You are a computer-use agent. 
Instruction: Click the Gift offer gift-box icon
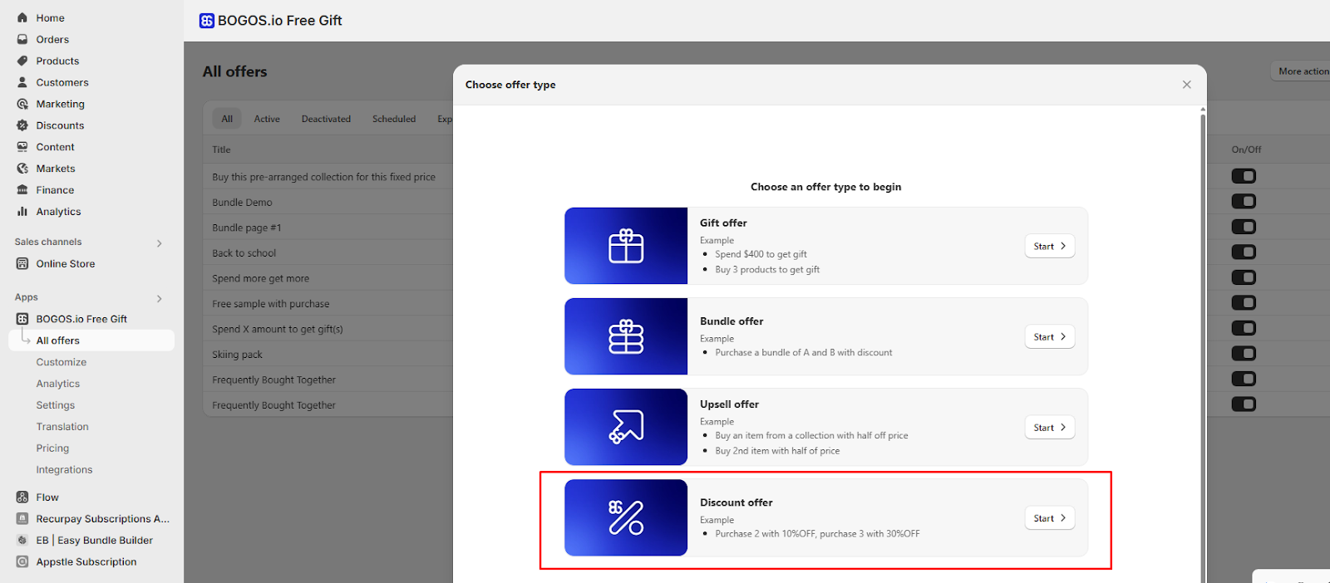tap(626, 246)
